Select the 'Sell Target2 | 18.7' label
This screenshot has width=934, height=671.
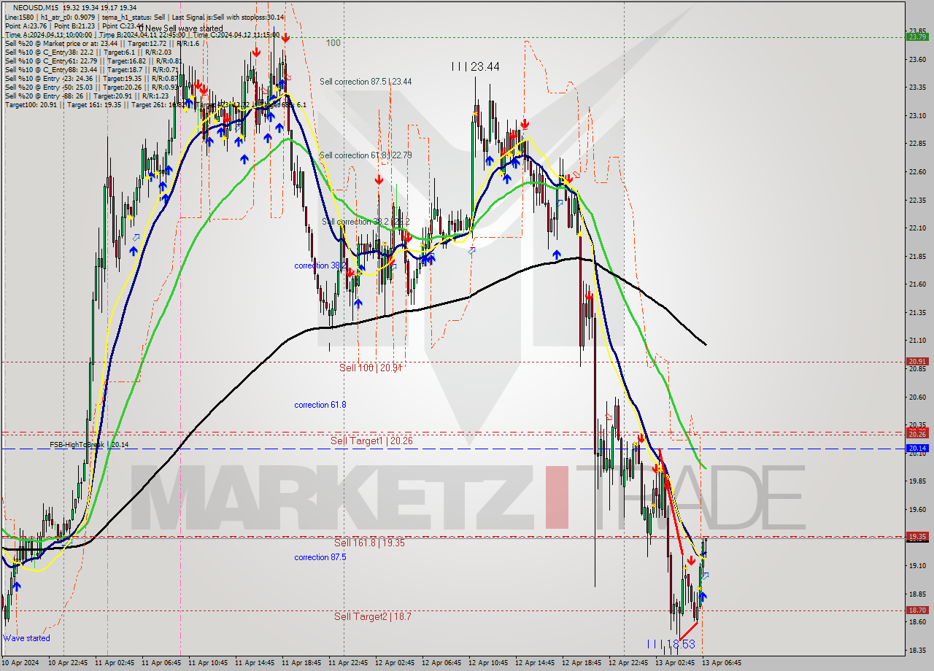coord(373,616)
